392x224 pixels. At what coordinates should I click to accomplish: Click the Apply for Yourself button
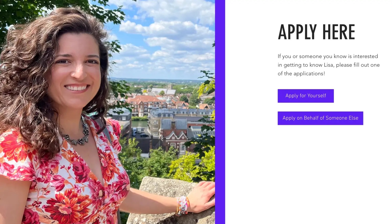tap(305, 96)
